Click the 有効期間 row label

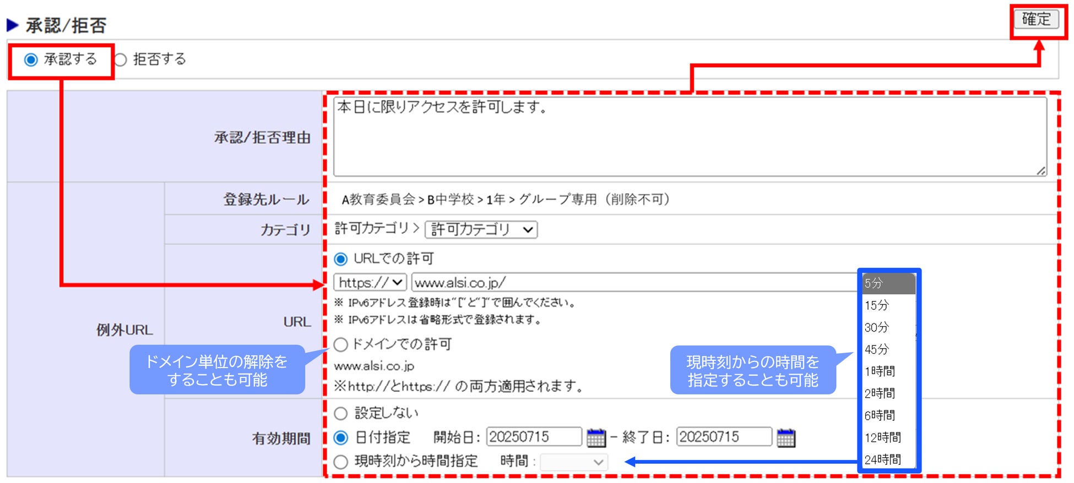coord(281,438)
